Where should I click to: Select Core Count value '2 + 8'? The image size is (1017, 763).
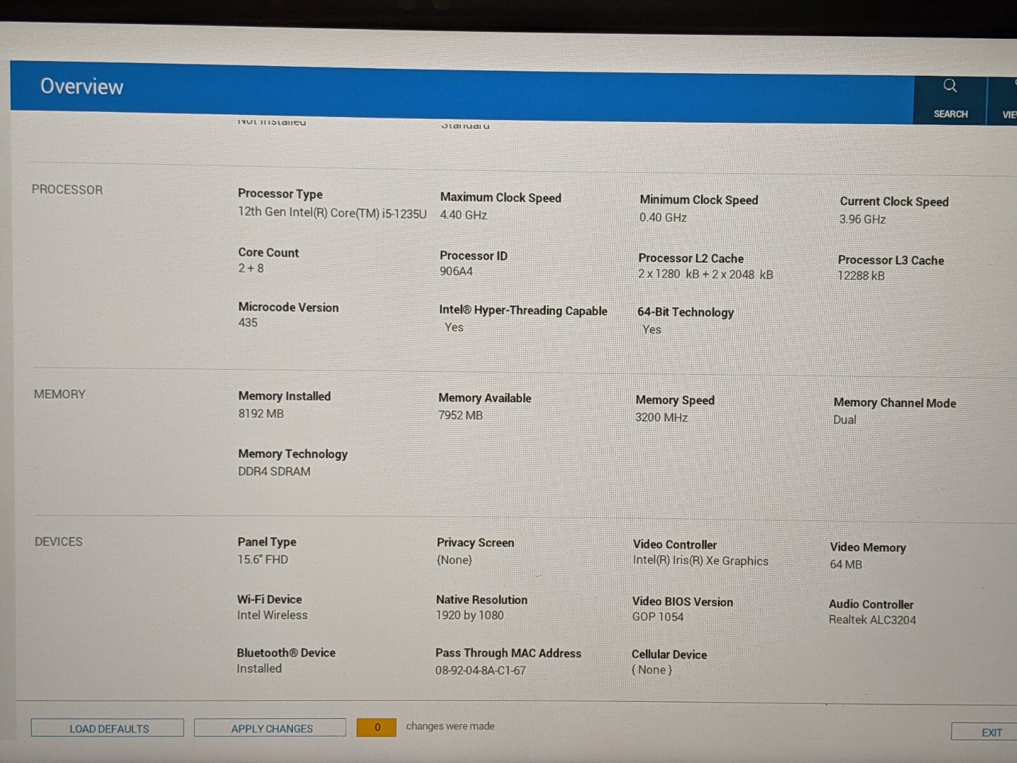pyautogui.click(x=251, y=268)
